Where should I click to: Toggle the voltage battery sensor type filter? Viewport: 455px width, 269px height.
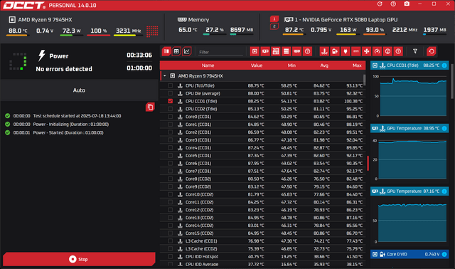tap(335, 51)
